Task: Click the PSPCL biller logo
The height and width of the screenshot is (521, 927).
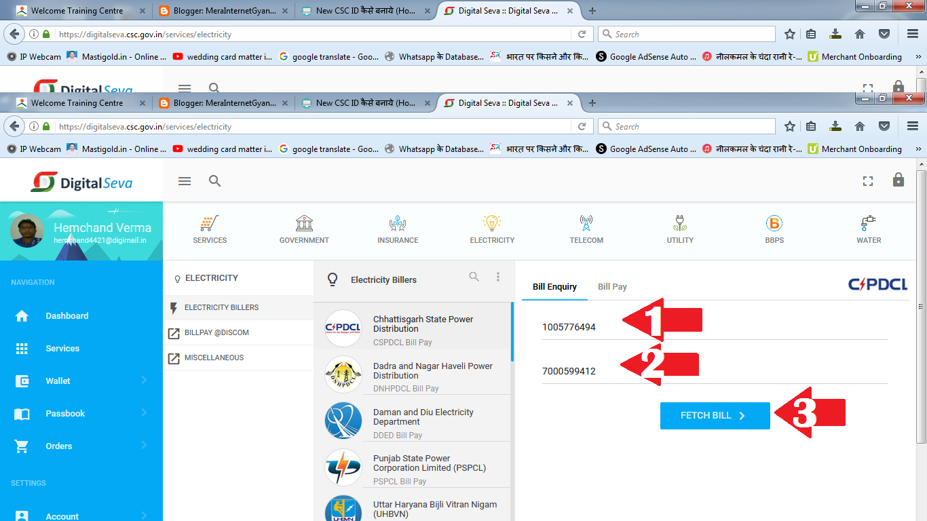Action: click(x=343, y=467)
